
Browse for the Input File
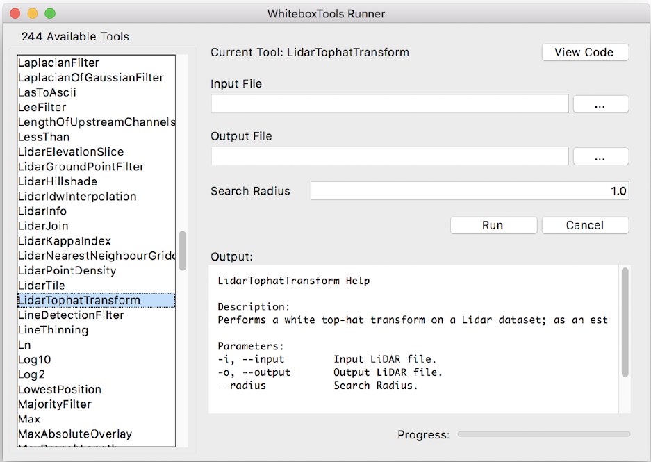click(x=601, y=104)
